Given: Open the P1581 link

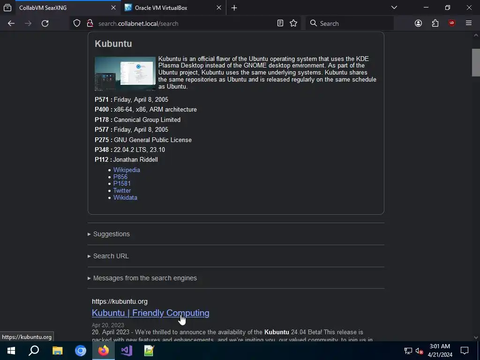Looking at the screenshot, I should click(122, 184).
